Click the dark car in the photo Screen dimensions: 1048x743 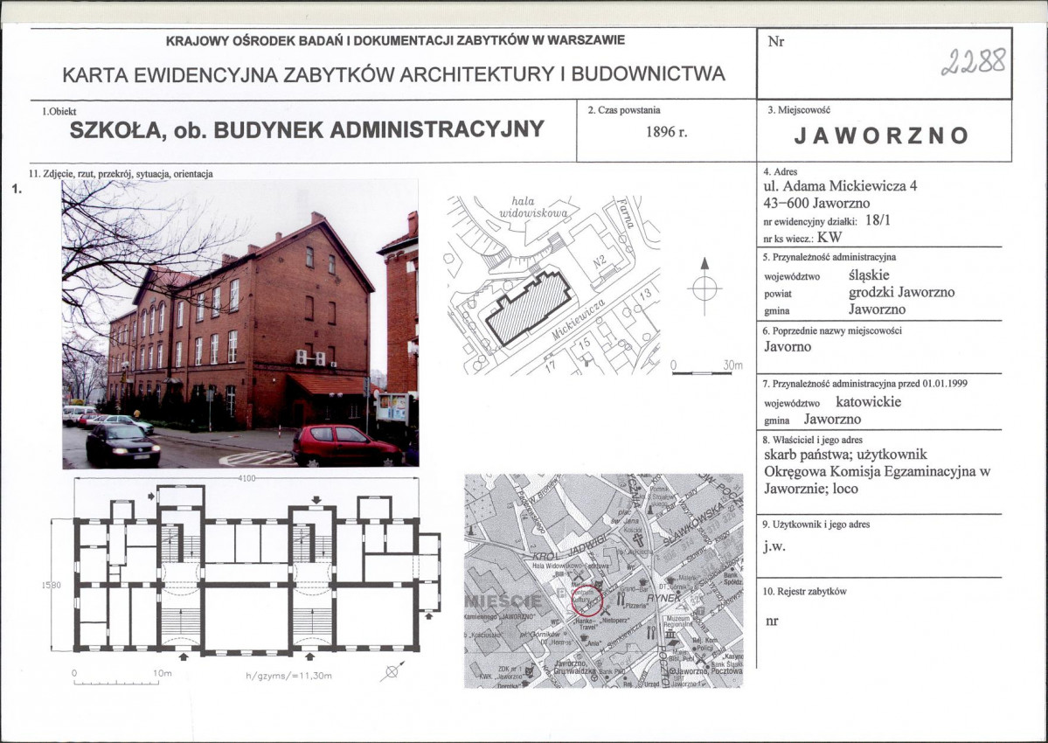[x=122, y=446]
